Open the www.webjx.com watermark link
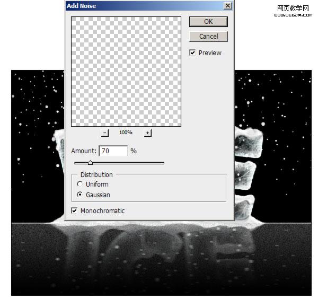This screenshot has height=299, width=318. (293, 15)
